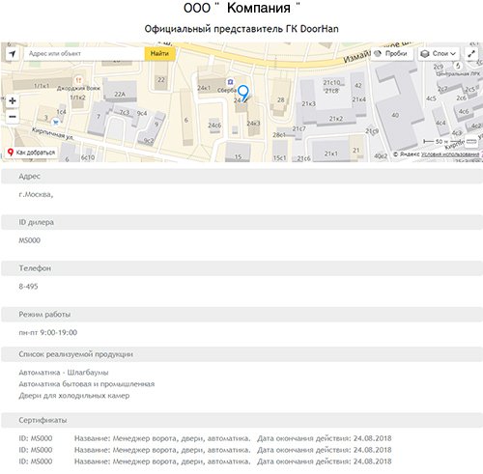Click the Адрес section header
This screenshot has height=474, width=483.
point(241,177)
